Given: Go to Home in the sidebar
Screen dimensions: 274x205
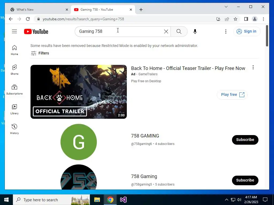Looking at the screenshot, I should pyautogui.click(x=14, y=50).
